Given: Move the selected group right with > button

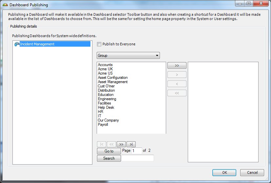Looking at the screenshot, I should (x=177, y=75).
